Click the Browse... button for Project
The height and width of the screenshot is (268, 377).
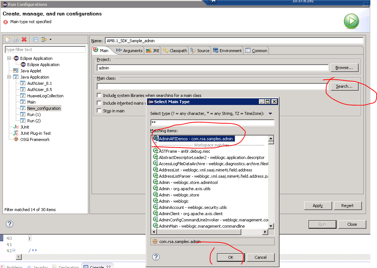coord(344,68)
